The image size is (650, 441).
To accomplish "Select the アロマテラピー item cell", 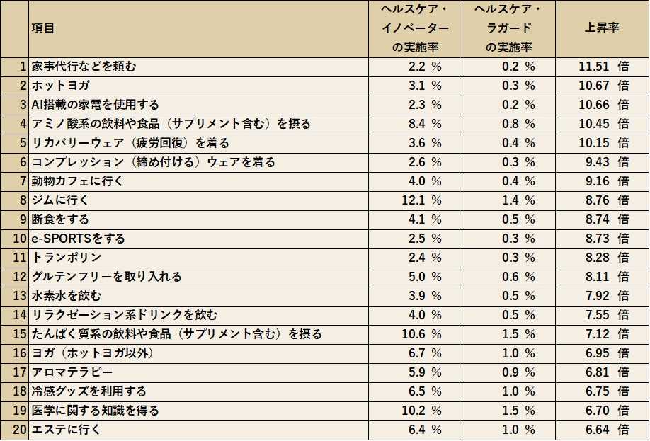I will pos(198,372).
